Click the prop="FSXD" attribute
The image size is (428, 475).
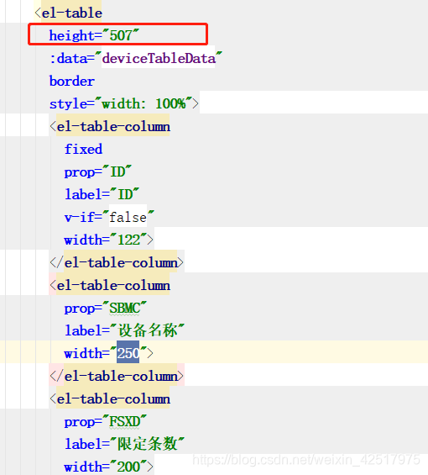(x=106, y=422)
